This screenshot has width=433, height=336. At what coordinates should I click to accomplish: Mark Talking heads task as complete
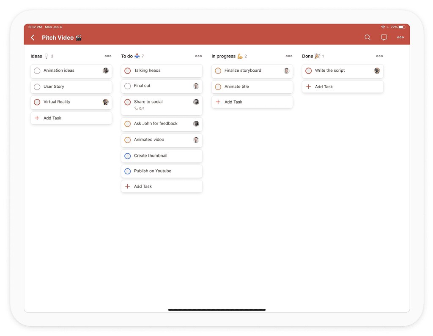coord(128,70)
